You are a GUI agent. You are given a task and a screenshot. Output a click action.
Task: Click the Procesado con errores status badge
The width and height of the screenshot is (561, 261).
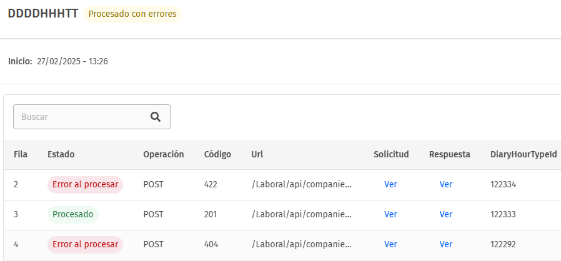click(x=132, y=14)
